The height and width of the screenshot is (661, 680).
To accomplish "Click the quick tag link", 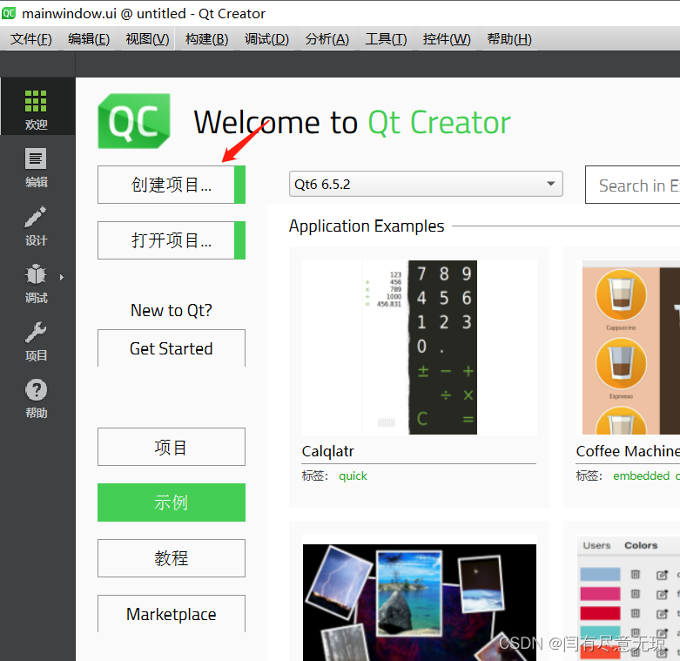I will point(353,476).
